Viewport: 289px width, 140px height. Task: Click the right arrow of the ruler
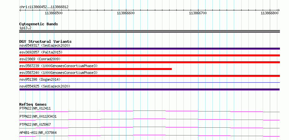[x=279, y=10]
